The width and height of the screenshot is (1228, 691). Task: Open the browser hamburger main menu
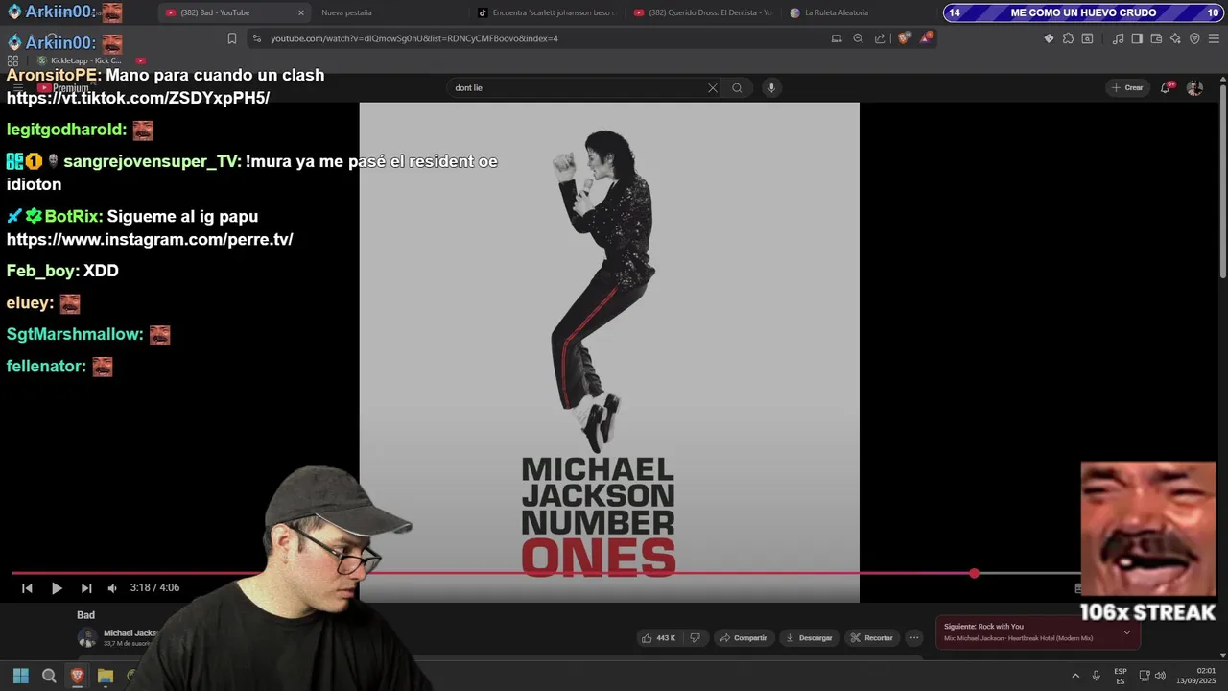pos(1215,38)
